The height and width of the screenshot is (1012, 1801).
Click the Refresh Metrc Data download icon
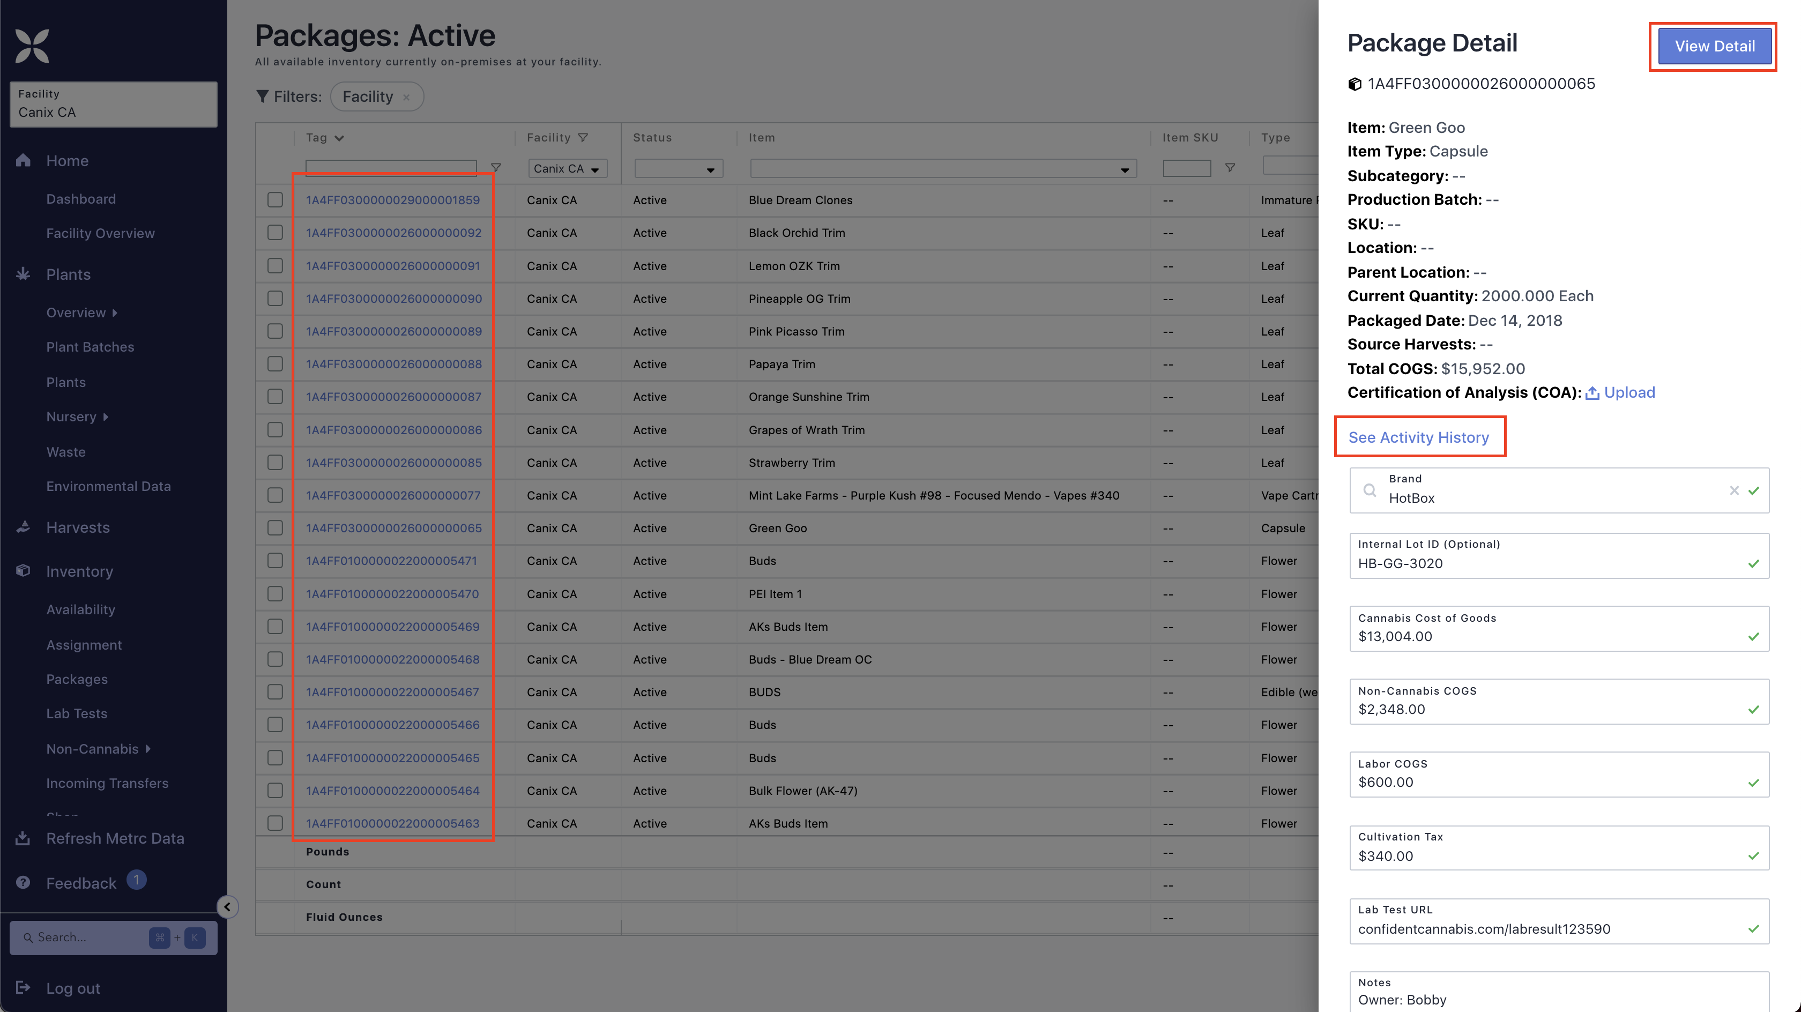(23, 838)
